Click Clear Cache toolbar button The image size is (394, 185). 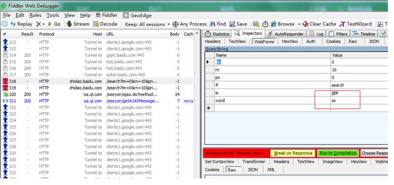tap(319, 24)
